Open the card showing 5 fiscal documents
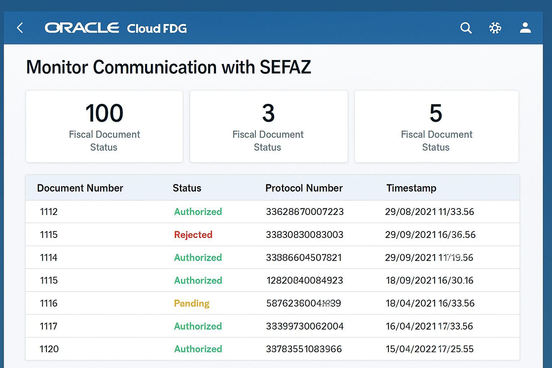552x368 pixels. coord(436,126)
